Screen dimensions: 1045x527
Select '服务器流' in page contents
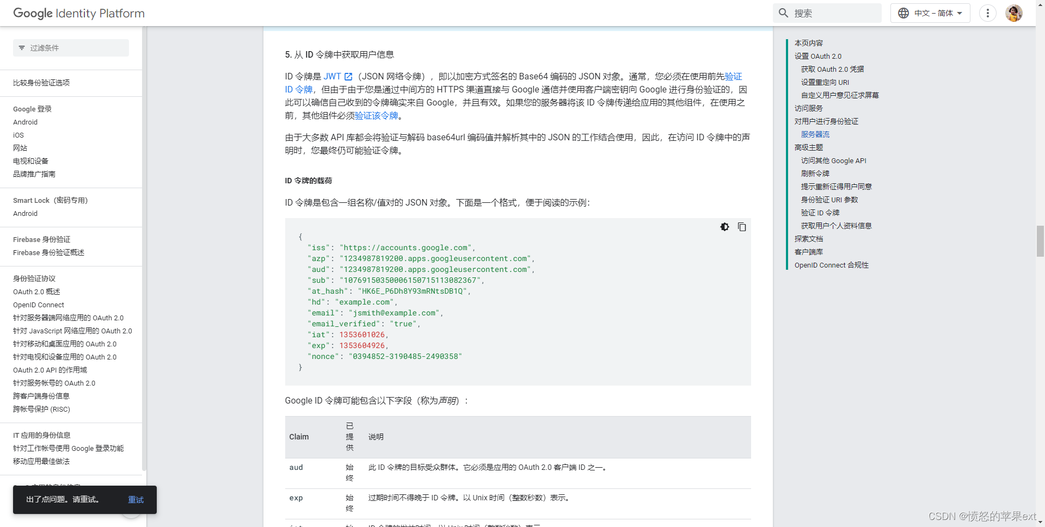(x=815, y=135)
